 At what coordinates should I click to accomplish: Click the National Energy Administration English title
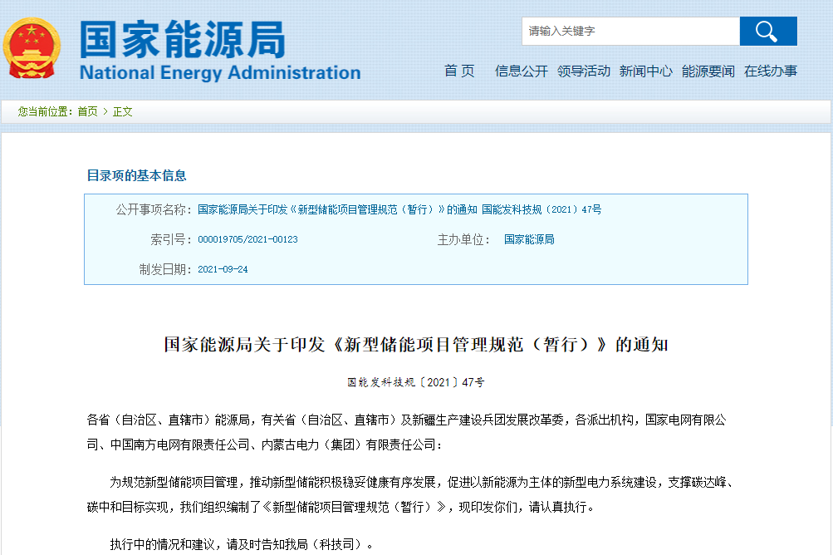tap(220, 73)
